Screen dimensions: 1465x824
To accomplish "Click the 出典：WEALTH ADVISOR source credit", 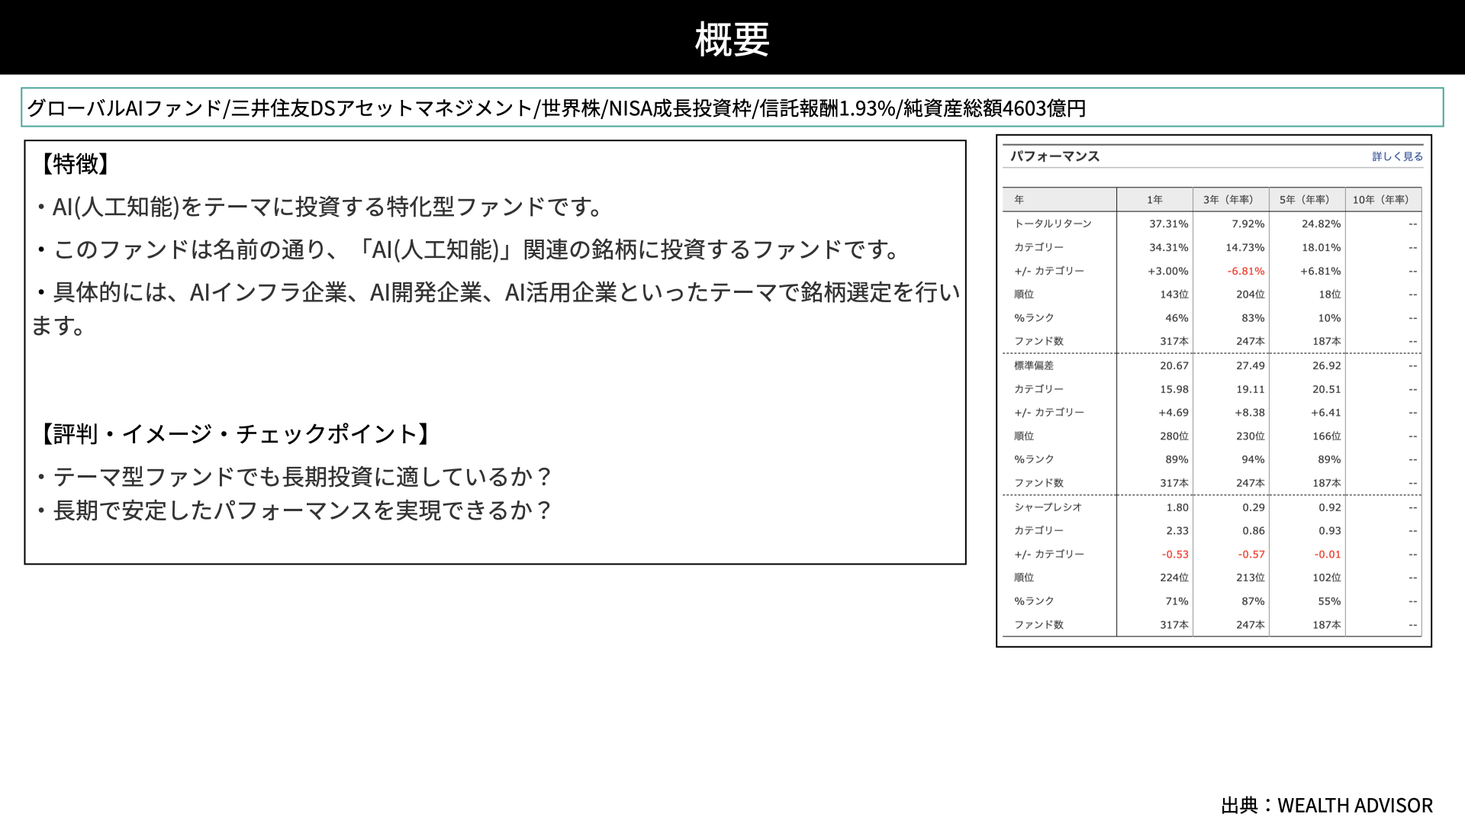I will pos(1327,806).
